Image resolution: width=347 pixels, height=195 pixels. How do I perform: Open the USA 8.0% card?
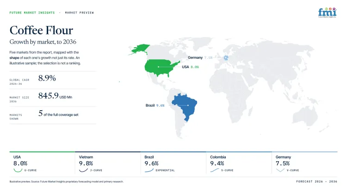(42, 164)
